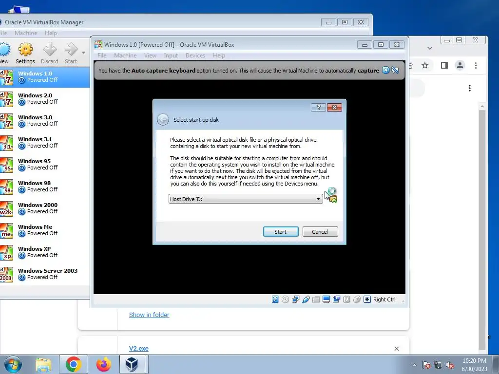Open the Action Center flag in the tray

(426, 365)
